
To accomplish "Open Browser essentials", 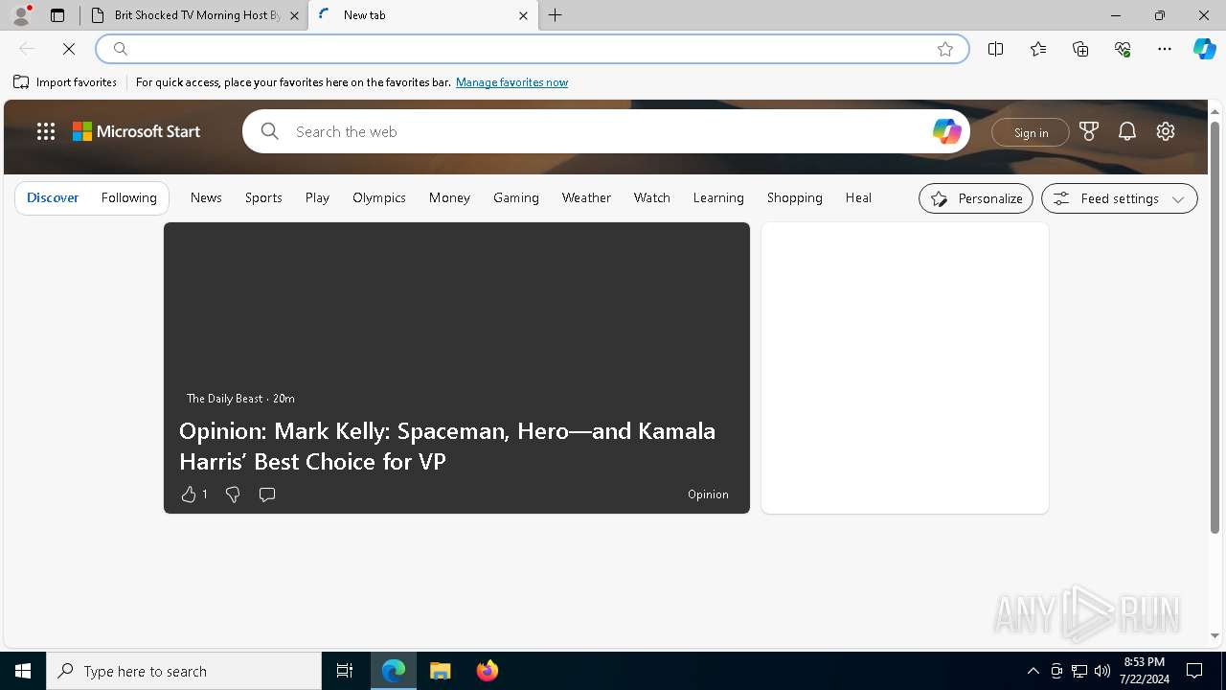I will [1123, 49].
